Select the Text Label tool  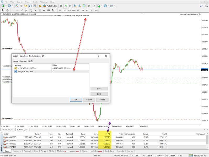tap(40, 10)
